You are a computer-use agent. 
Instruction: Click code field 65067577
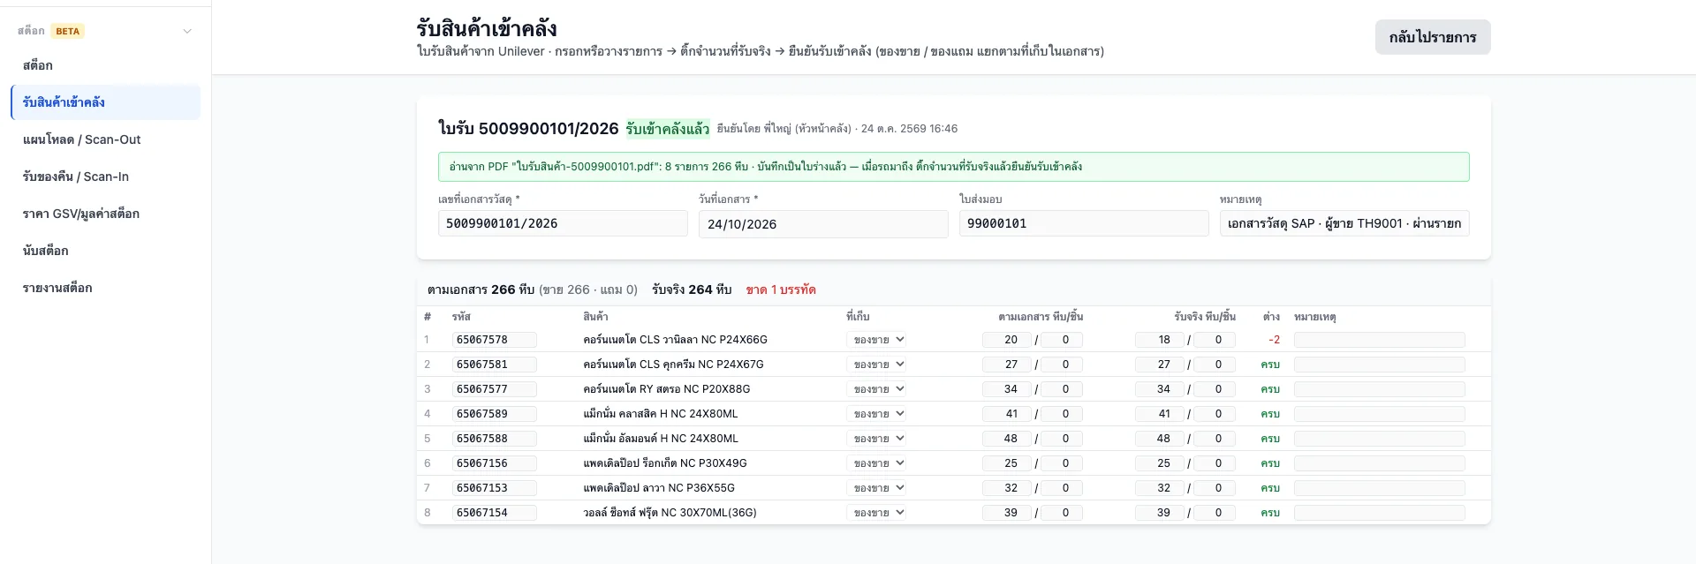tap(495, 389)
